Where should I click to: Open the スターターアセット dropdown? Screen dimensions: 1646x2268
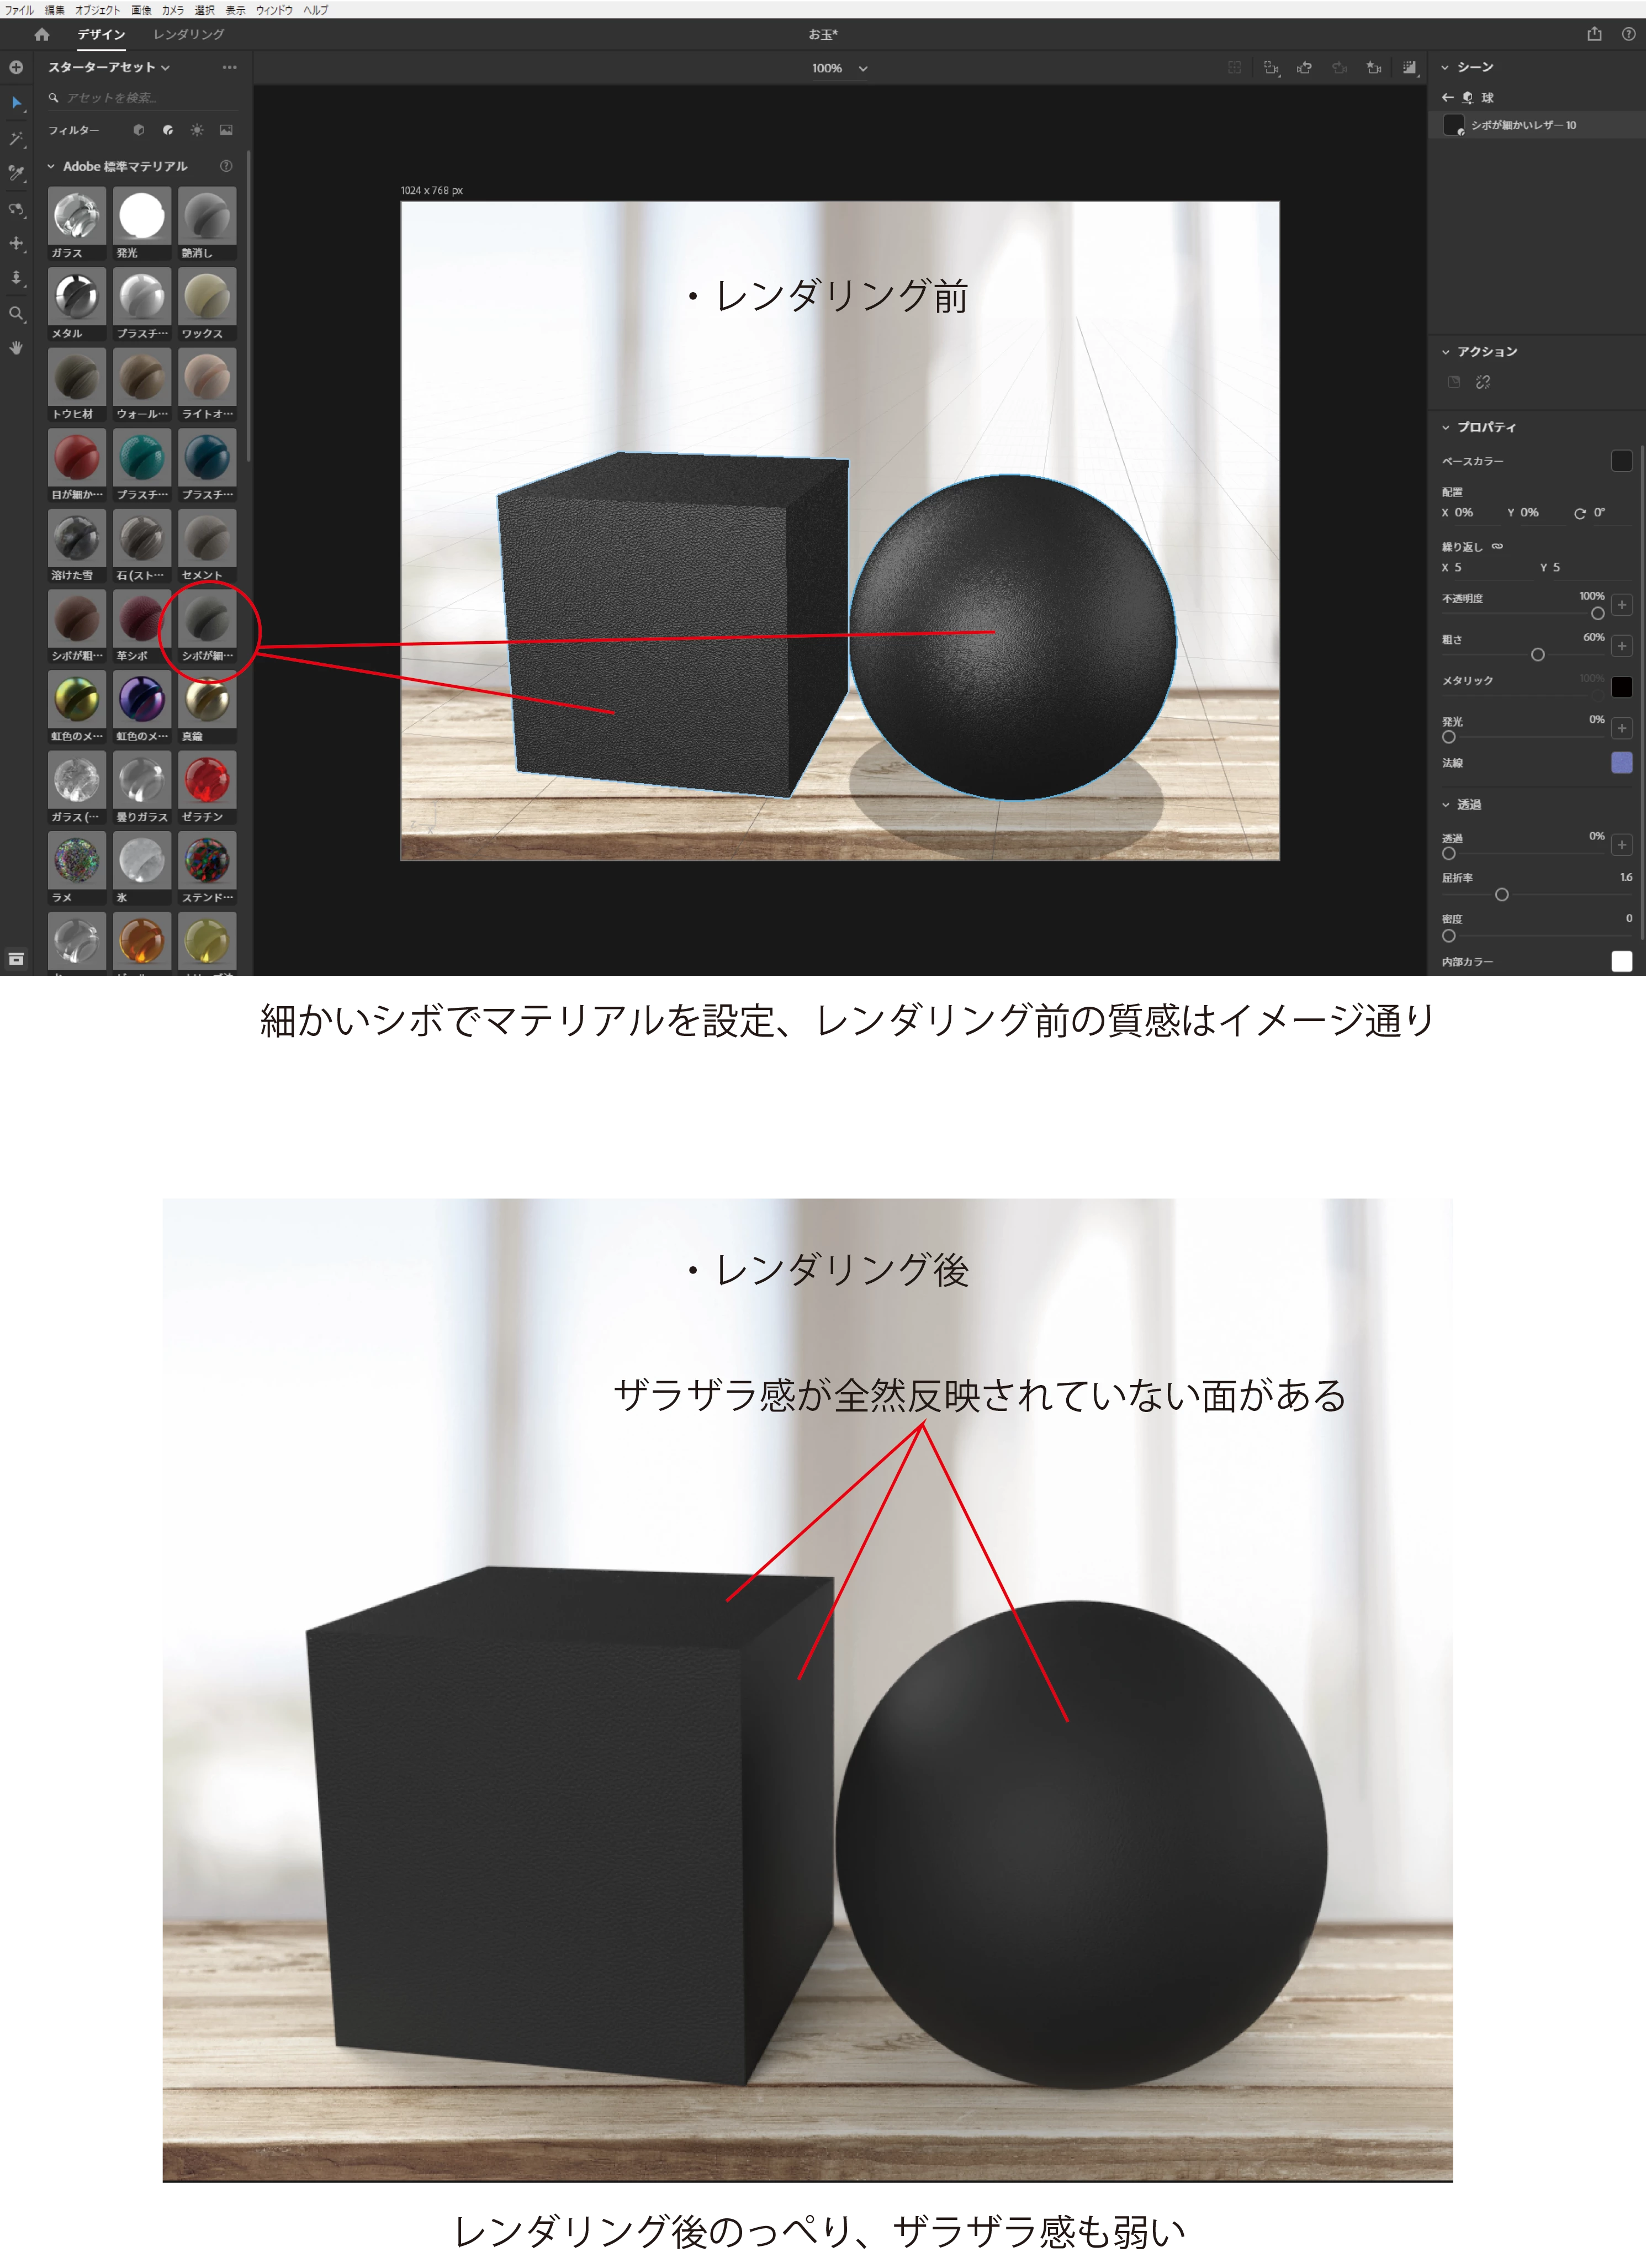click(x=109, y=67)
